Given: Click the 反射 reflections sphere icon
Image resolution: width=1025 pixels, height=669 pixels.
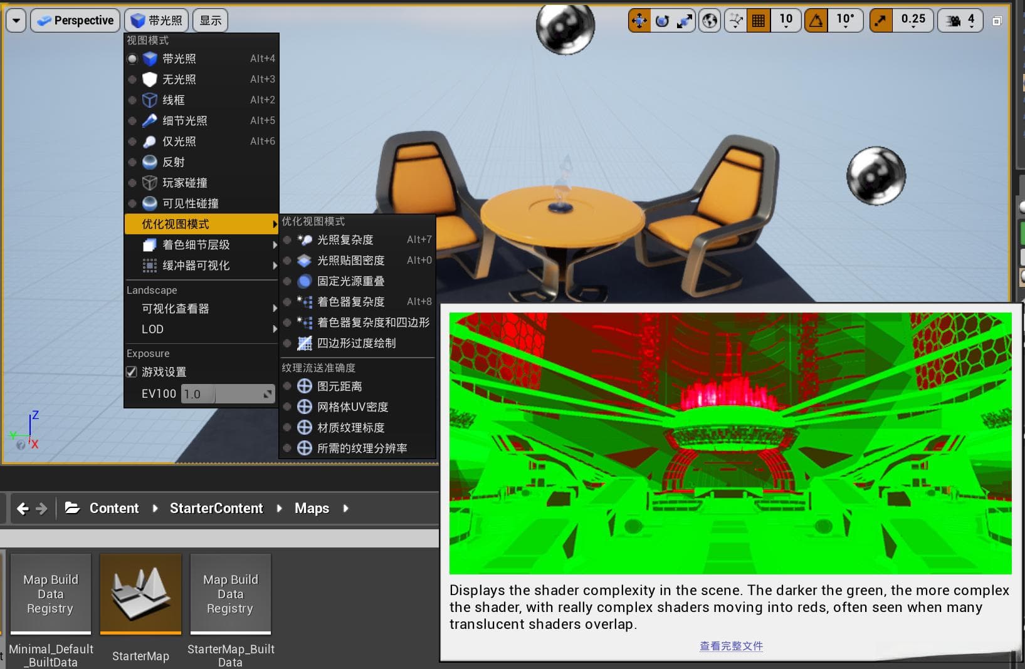Looking at the screenshot, I should pos(150,162).
